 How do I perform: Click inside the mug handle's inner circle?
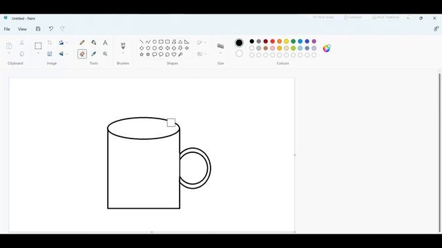pyautogui.click(x=193, y=168)
